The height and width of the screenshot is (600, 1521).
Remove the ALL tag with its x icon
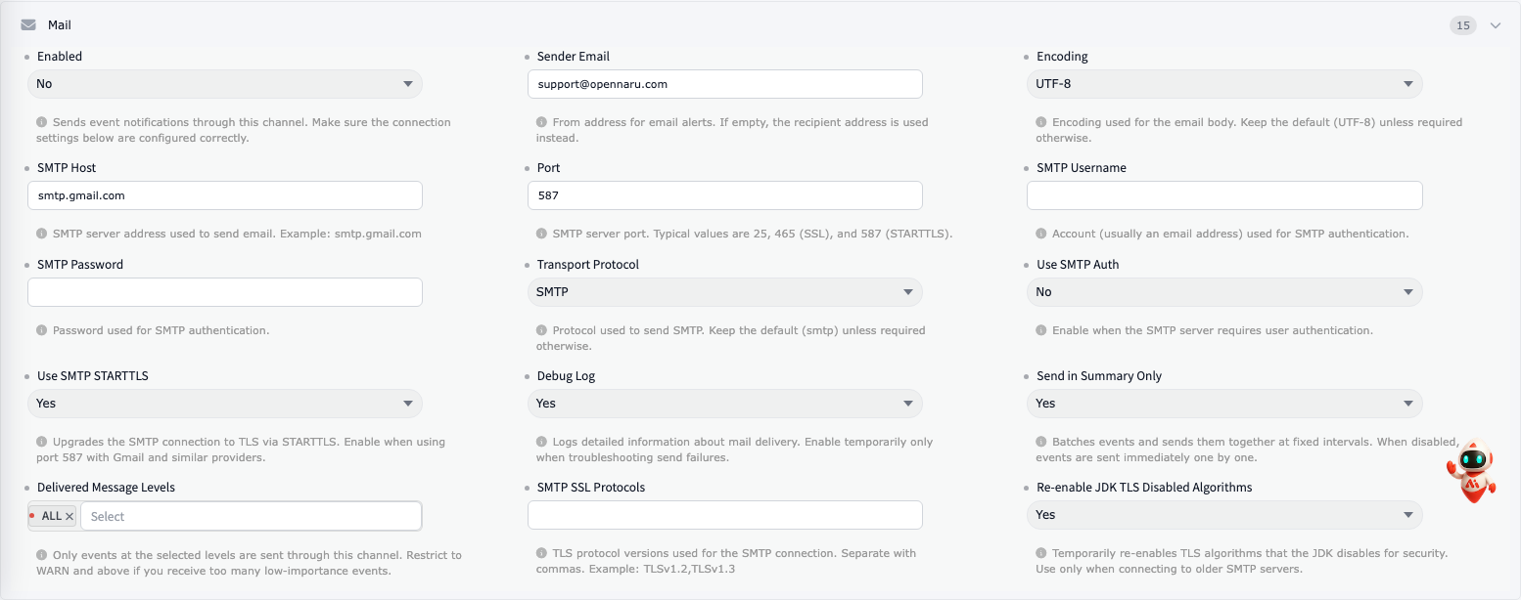click(69, 516)
